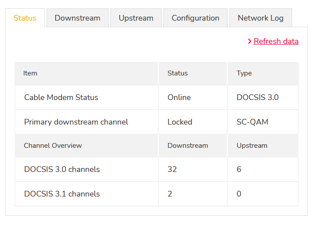Viewport: 329px width, 243px height.
Task: Open the Upstream tab
Action: tap(136, 18)
